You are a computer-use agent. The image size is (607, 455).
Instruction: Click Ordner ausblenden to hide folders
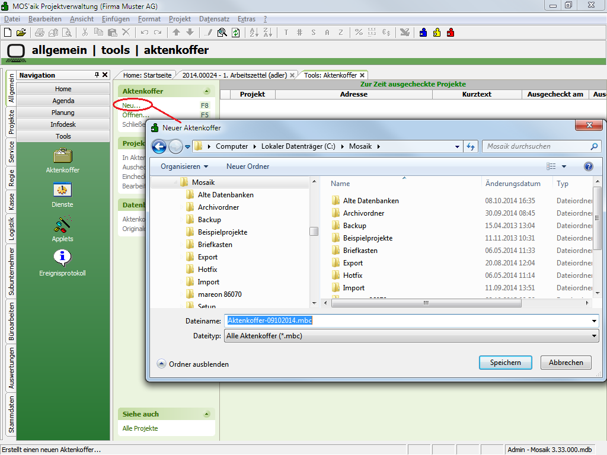click(193, 364)
